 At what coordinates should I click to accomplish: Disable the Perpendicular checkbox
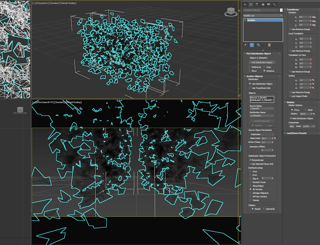pos(250,160)
